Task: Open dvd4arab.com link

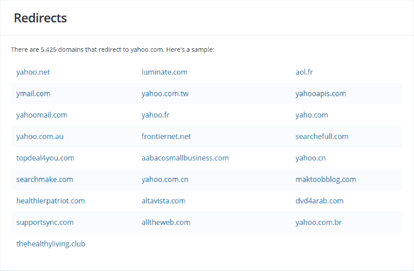Action: [x=320, y=200]
